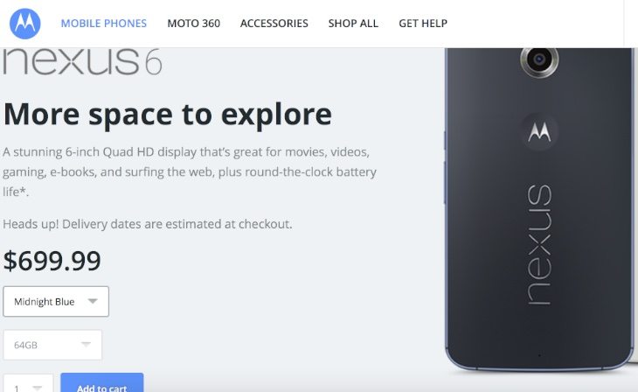Click the Motorola emblem on phone back

pos(539,132)
